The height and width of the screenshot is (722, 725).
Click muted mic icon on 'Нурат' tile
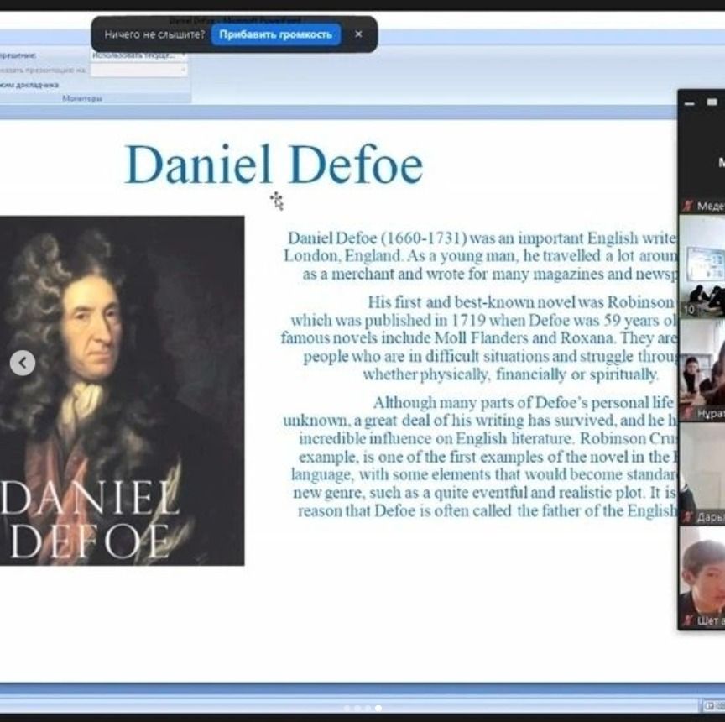pos(688,413)
